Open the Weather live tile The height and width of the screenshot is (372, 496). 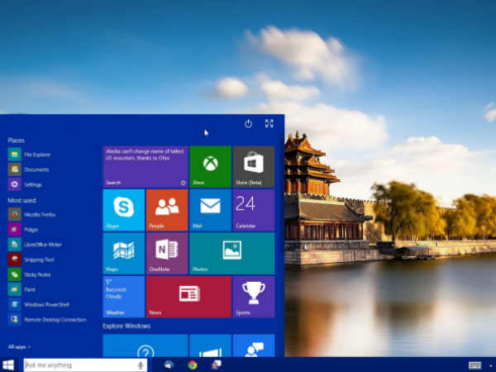click(x=124, y=297)
